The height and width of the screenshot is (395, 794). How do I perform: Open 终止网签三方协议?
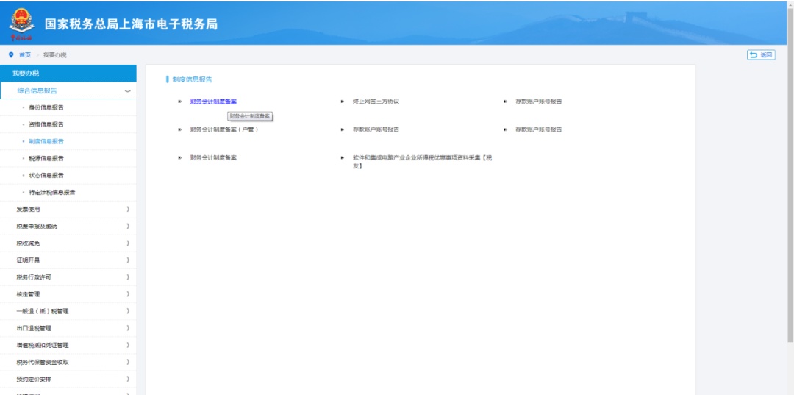tap(375, 102)
